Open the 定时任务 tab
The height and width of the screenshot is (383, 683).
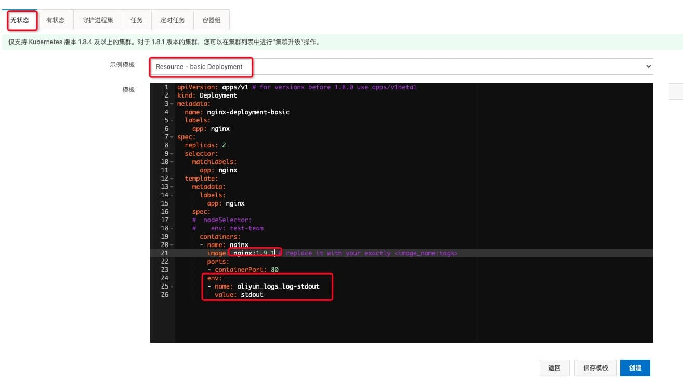(172, 20)
